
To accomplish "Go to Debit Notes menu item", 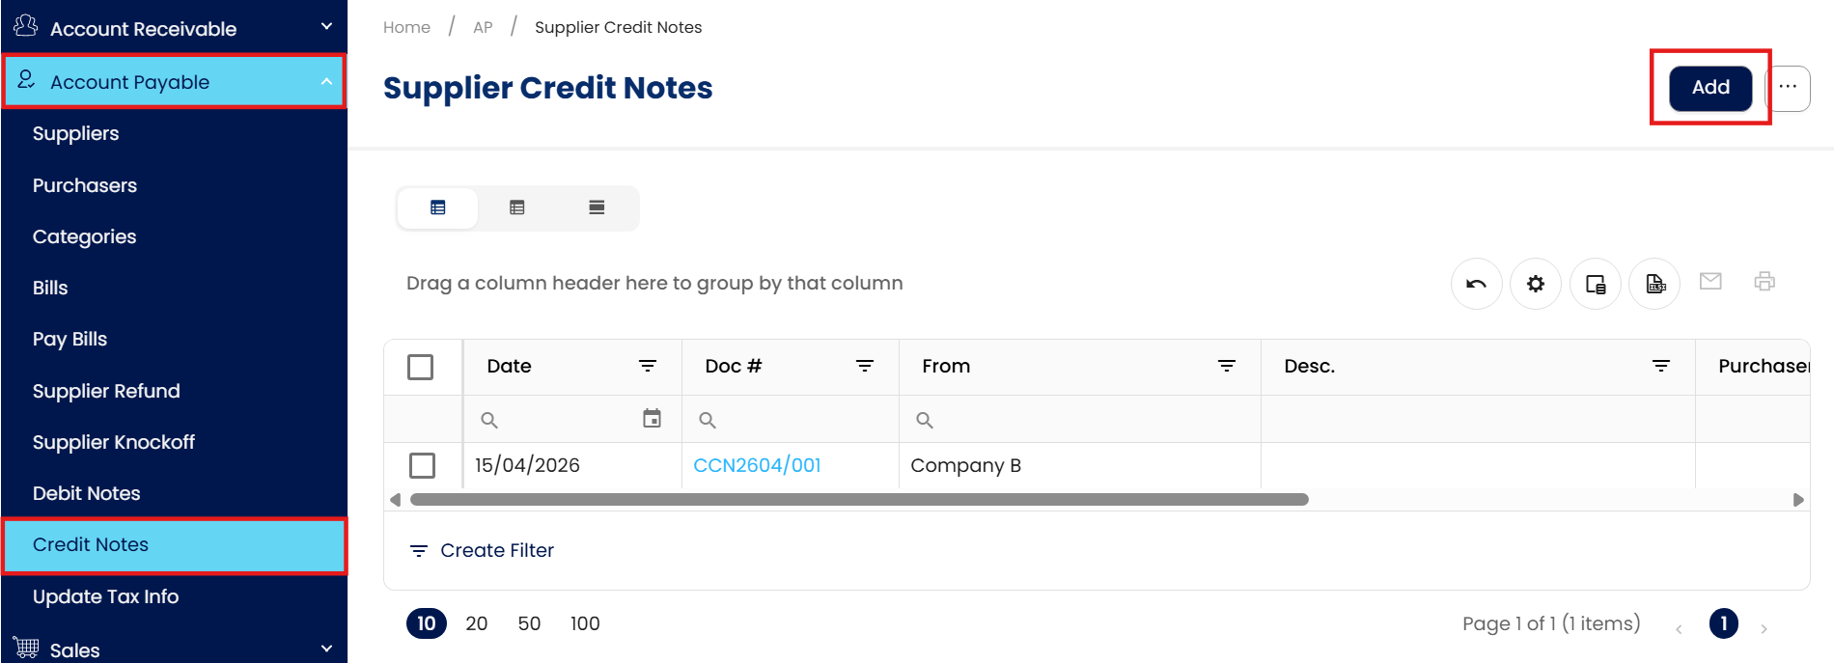I will click(x=87, y=493).
